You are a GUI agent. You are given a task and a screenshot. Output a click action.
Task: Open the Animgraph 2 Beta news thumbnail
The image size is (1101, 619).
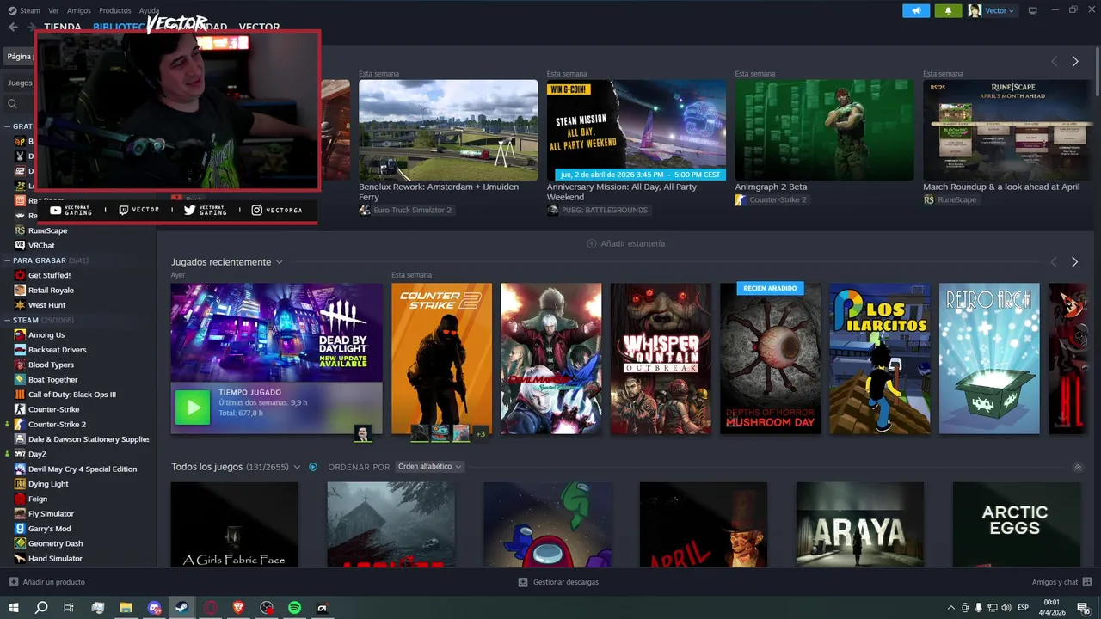(x=824, y=130)
